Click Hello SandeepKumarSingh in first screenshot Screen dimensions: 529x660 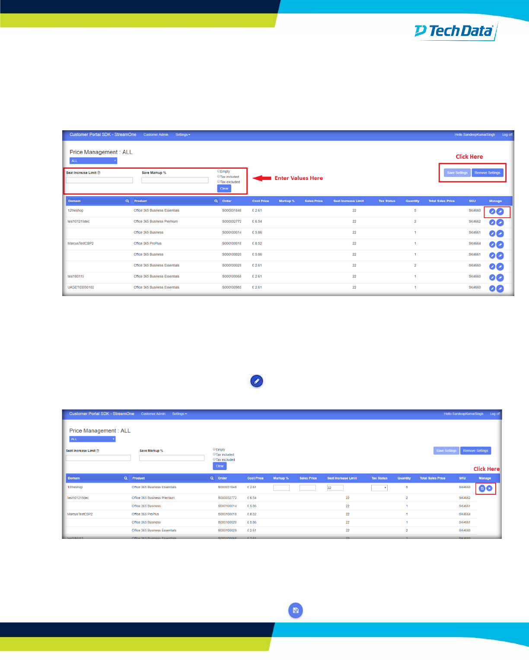click(475, 135)
